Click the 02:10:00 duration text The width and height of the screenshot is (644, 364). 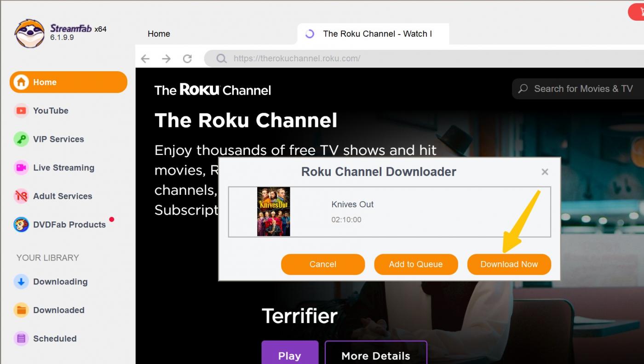(346, 220)
